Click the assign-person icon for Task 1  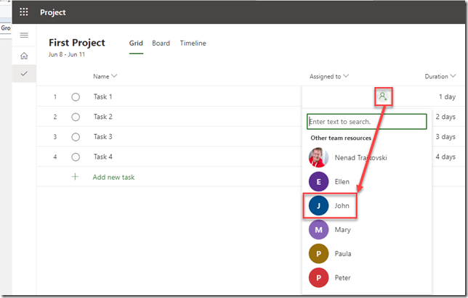click(x=383, y=96)
